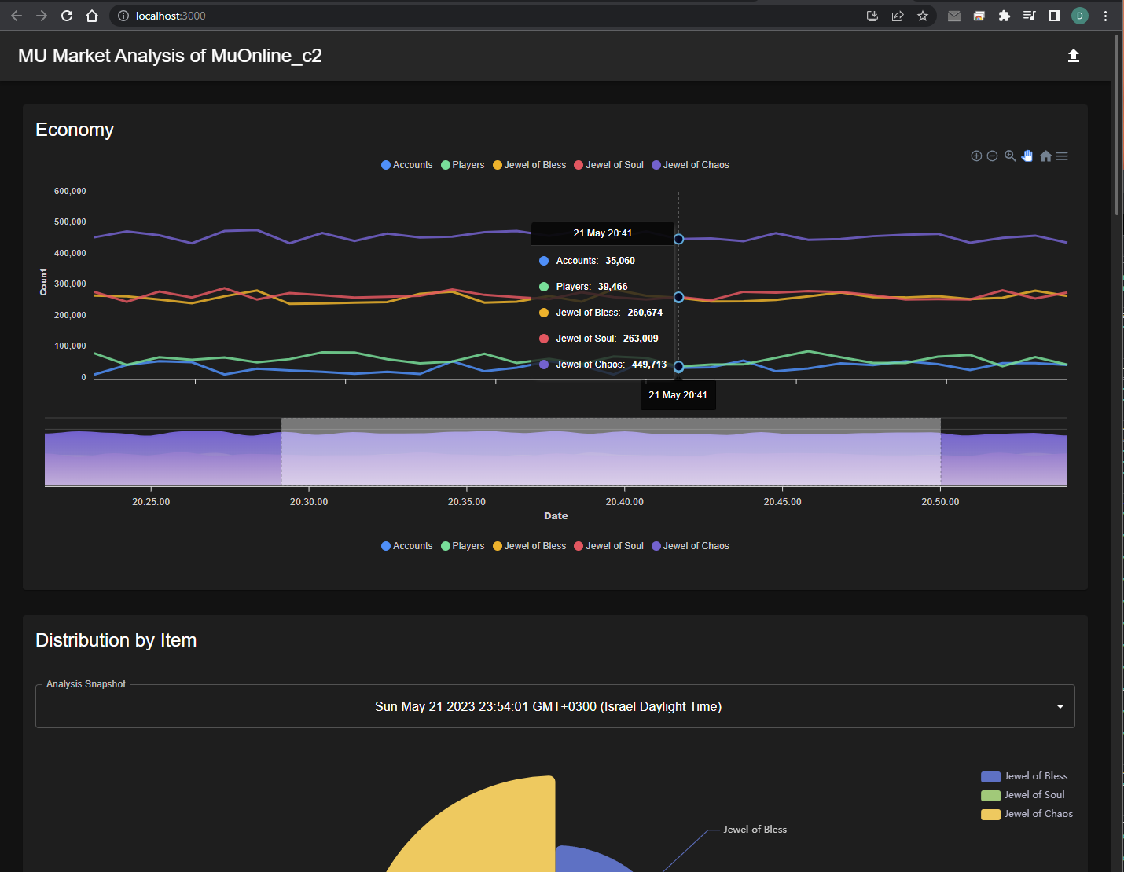Click Jewel of Chaos pie legend swatch
The image size is (1124, 872).
click(x=990, y=815)
